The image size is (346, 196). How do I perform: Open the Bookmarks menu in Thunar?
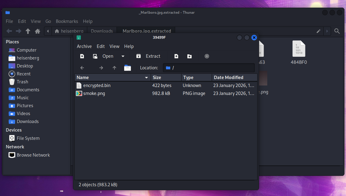67,21
